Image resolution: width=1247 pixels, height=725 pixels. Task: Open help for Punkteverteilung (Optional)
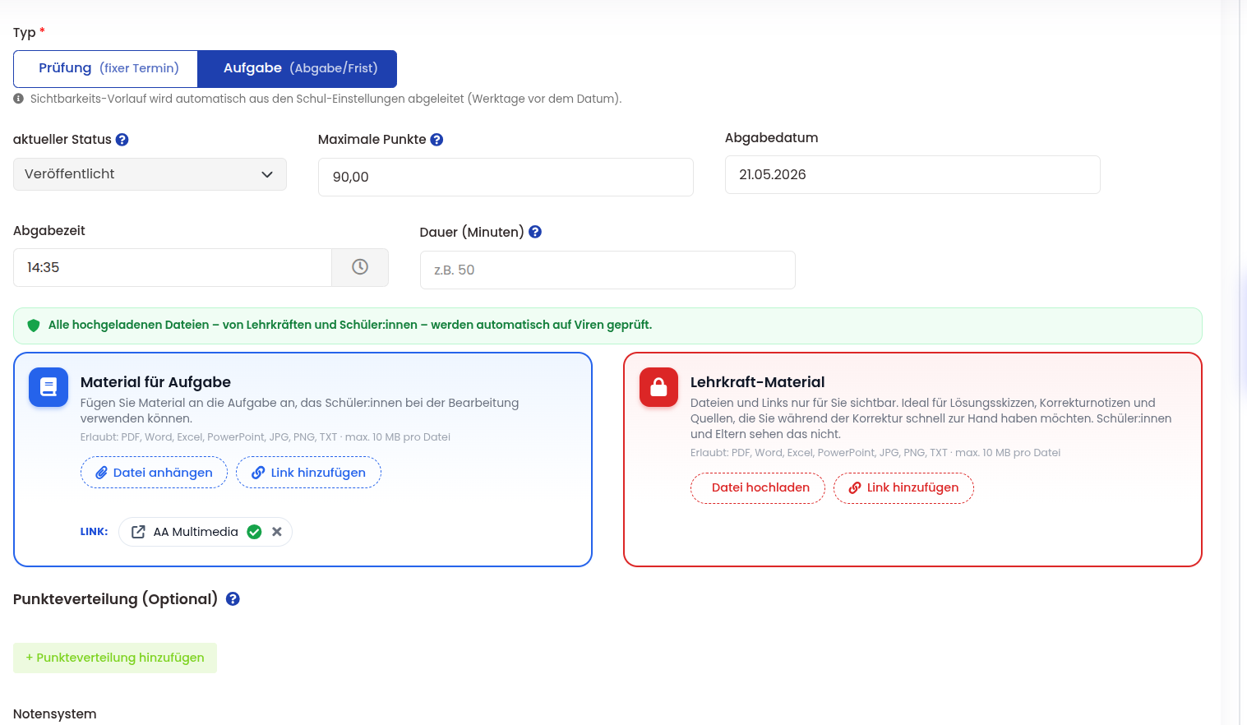[233, 599]
